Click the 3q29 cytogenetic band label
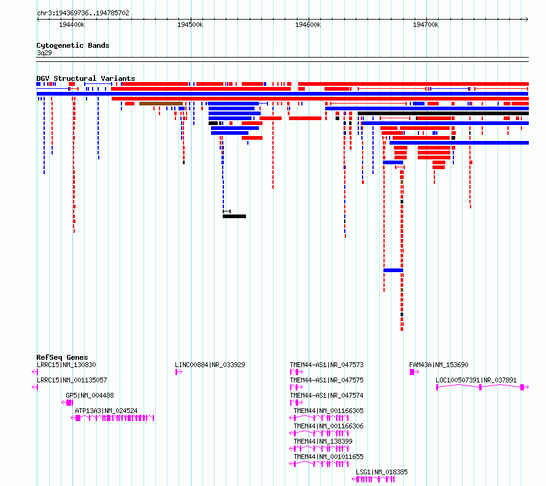The width and height of the screenshot is (546, 486). click(x=44, y=53)
